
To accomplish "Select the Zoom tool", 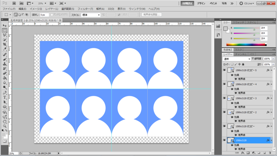I will (5, 126).
